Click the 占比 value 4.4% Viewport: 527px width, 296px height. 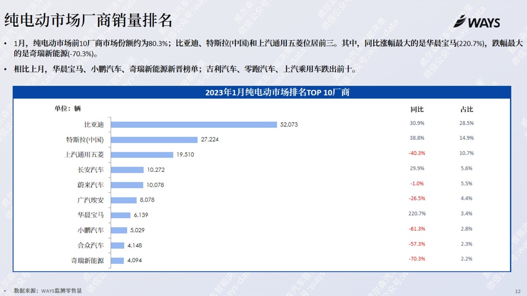(467, 199)
